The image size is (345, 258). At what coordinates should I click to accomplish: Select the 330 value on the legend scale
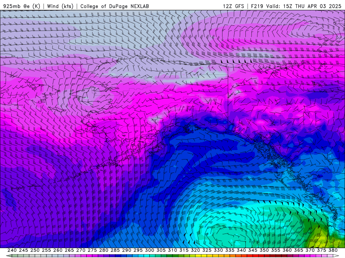(218, 250)
